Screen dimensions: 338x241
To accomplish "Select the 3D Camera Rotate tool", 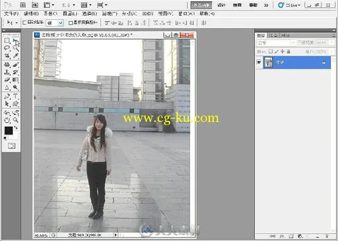I will 15,113.
